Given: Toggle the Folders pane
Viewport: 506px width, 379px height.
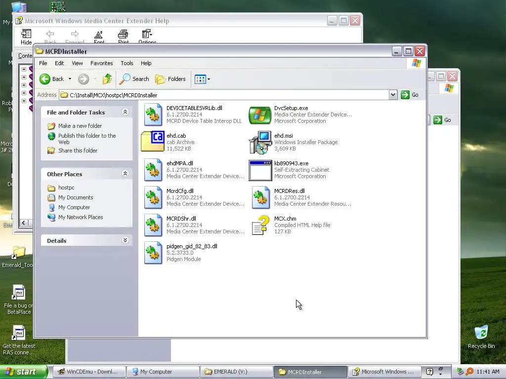Looking at the screenshot, I should tap(170, 79).
